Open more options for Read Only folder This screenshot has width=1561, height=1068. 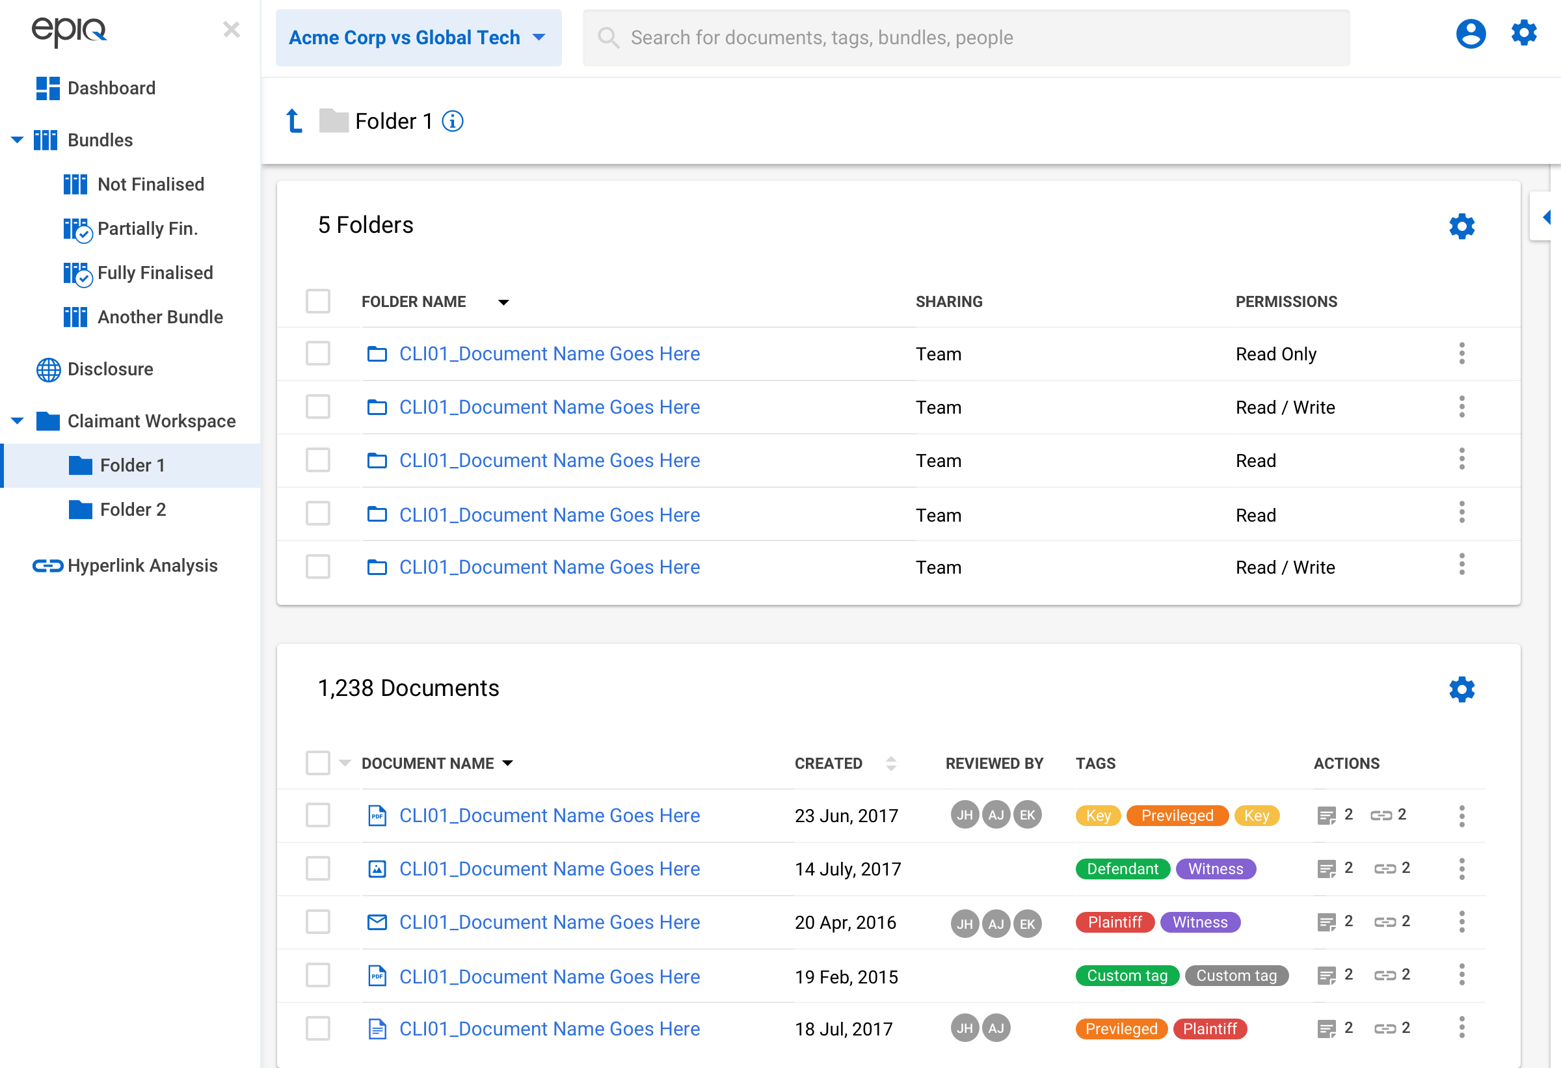tap(1461, 353)
